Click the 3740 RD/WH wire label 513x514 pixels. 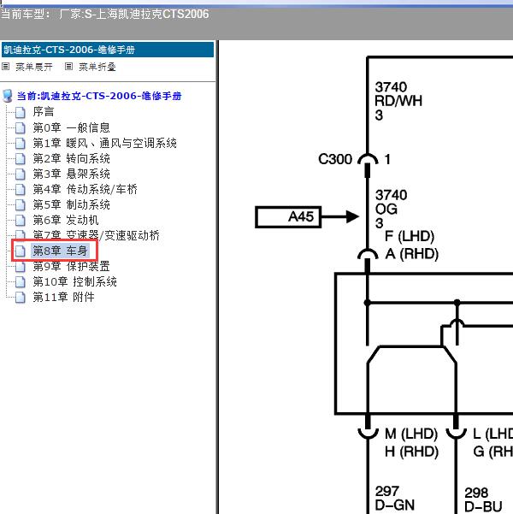398,101
